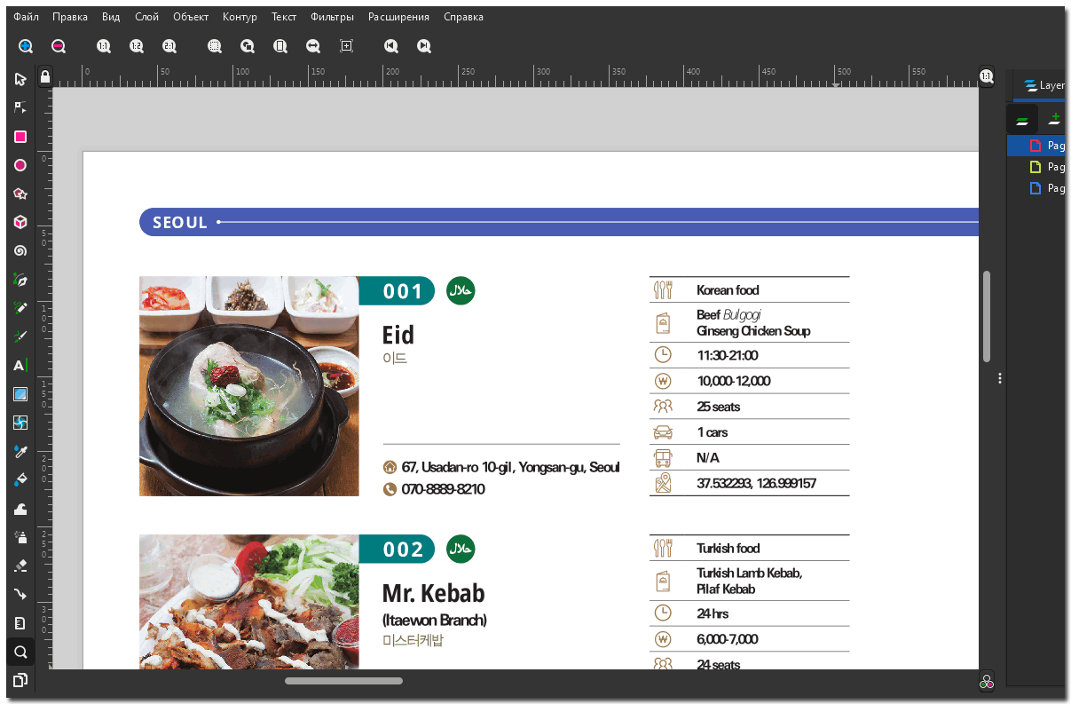Open the Слой menu

[x=146, y=17]
